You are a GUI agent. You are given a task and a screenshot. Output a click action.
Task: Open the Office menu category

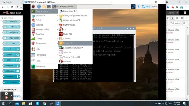pos(44,20)
